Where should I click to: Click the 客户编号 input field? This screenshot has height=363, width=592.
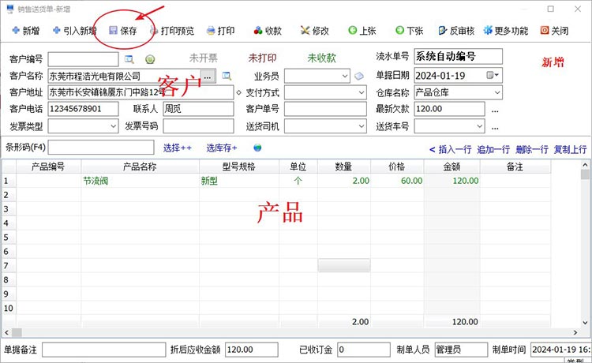coord(83,59)
